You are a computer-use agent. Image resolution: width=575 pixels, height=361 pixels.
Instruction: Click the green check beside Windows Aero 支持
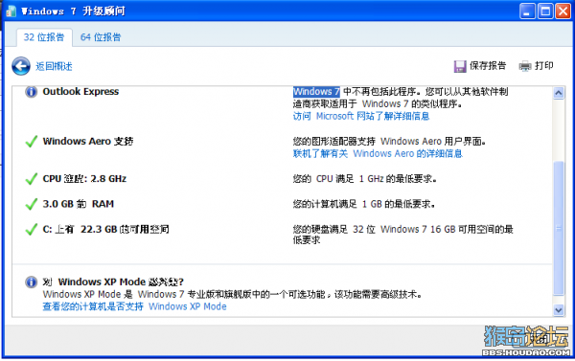[32, 141]
